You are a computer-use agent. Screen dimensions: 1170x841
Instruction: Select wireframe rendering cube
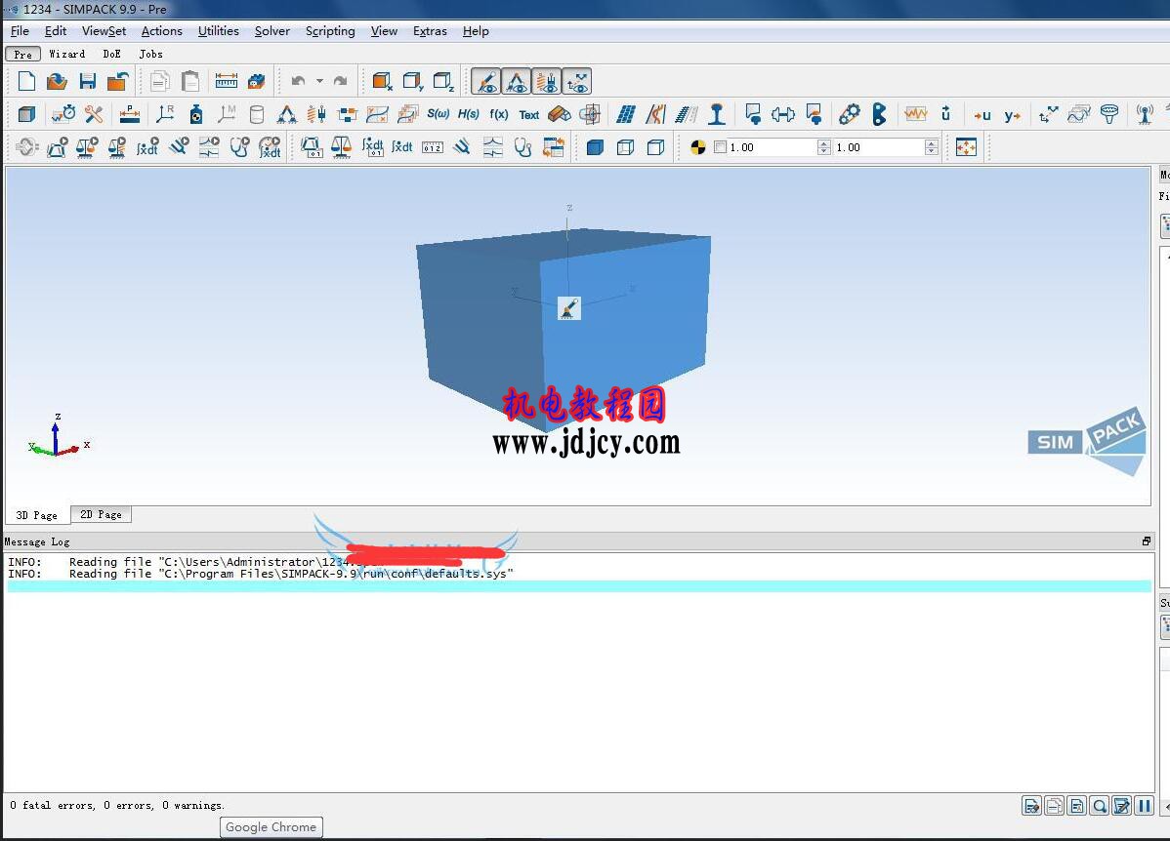625,147
